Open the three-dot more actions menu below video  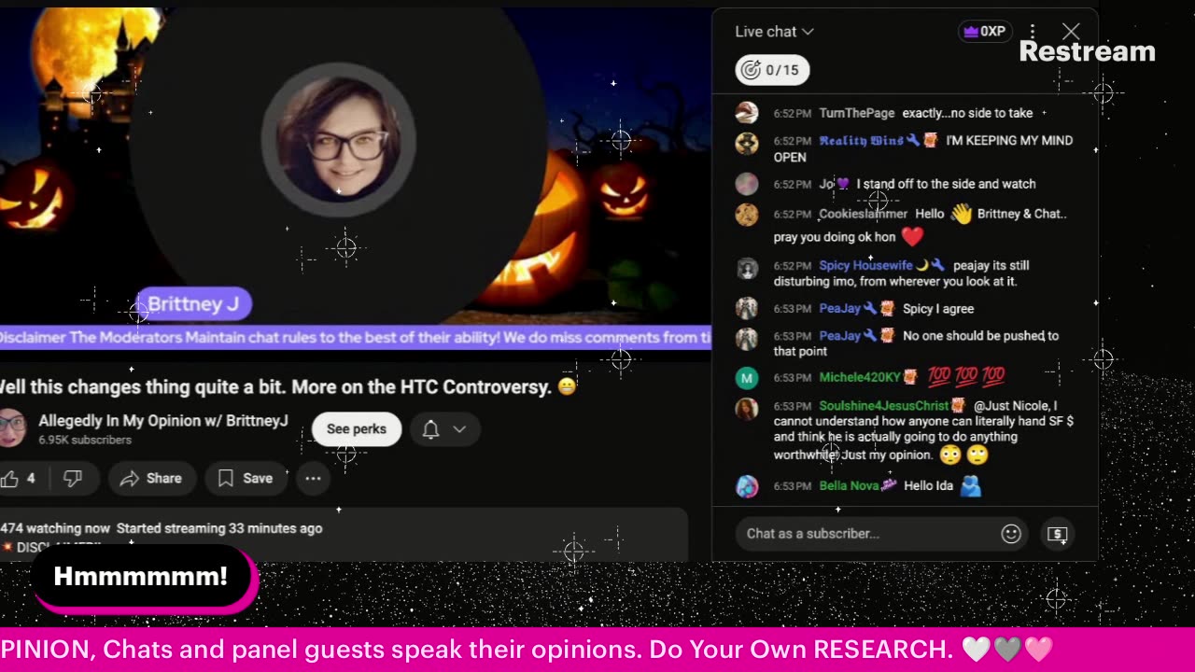click(x=313, y=478)
